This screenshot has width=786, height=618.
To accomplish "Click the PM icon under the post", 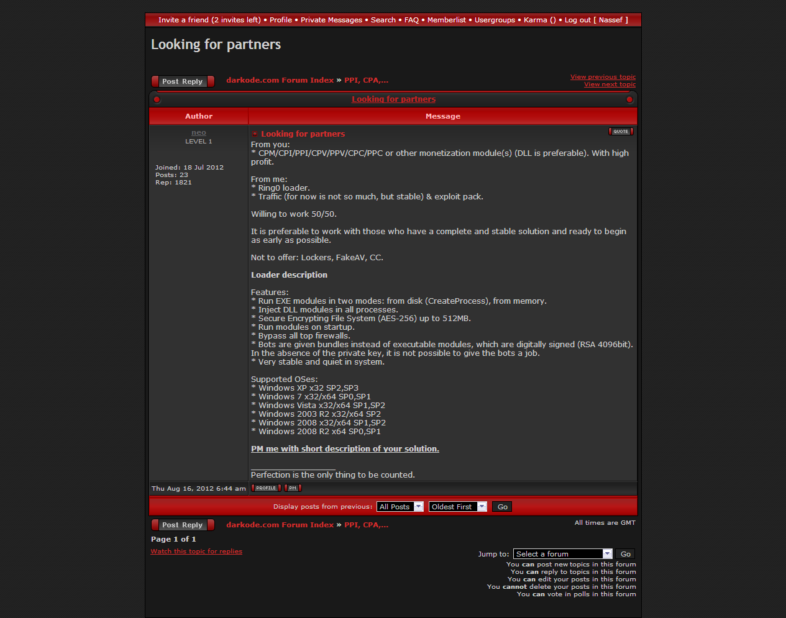I will pyautogui.click(x=292, y=488).
